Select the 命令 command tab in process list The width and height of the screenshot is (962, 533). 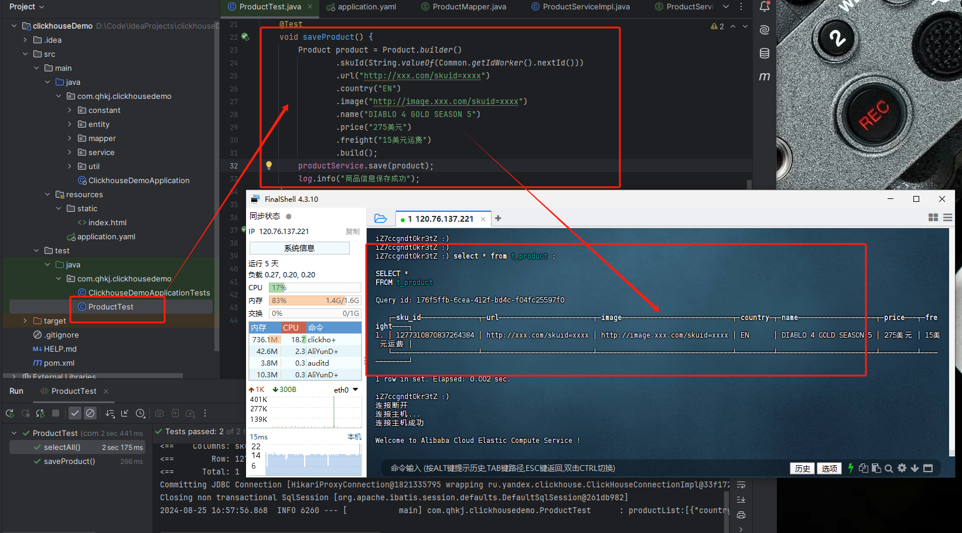point(333,328)
